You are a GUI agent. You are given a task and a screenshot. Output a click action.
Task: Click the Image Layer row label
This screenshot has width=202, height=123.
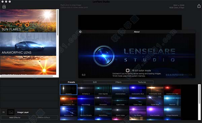tap(23, 112)
